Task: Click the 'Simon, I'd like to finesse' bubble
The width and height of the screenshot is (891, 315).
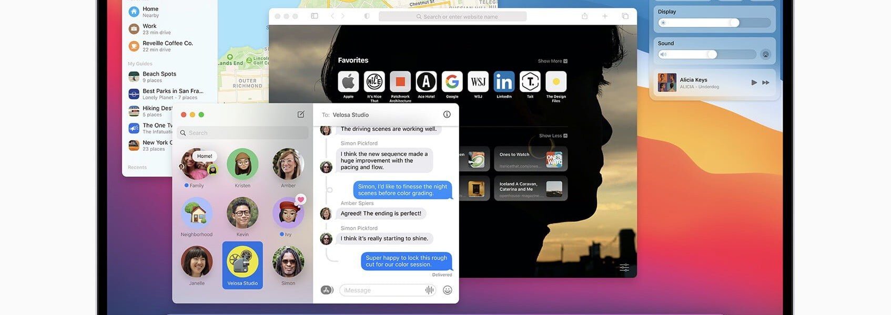Action: [x=402, y=190]
